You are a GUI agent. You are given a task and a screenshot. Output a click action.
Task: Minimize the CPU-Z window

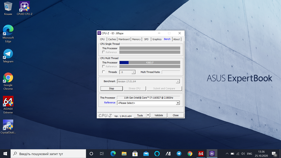[x=159, y=33]
